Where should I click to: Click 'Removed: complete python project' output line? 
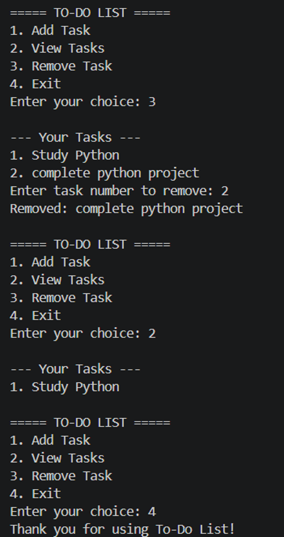[x=127, y=208]
